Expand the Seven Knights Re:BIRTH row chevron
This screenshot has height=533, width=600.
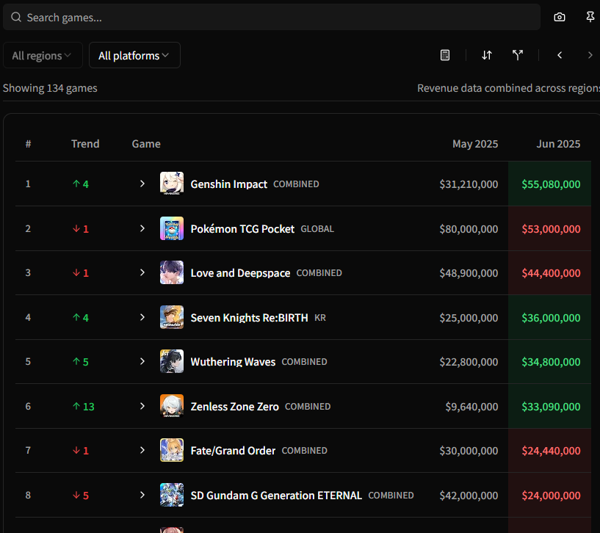[x=142, y=317]
